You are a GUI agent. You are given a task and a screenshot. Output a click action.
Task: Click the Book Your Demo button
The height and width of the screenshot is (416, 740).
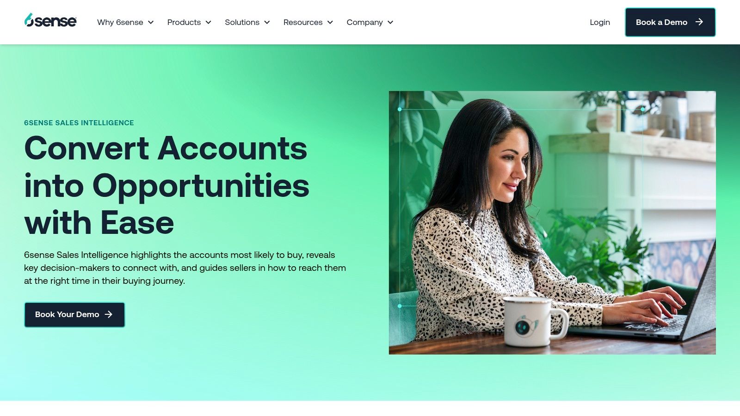pos(74,315)
